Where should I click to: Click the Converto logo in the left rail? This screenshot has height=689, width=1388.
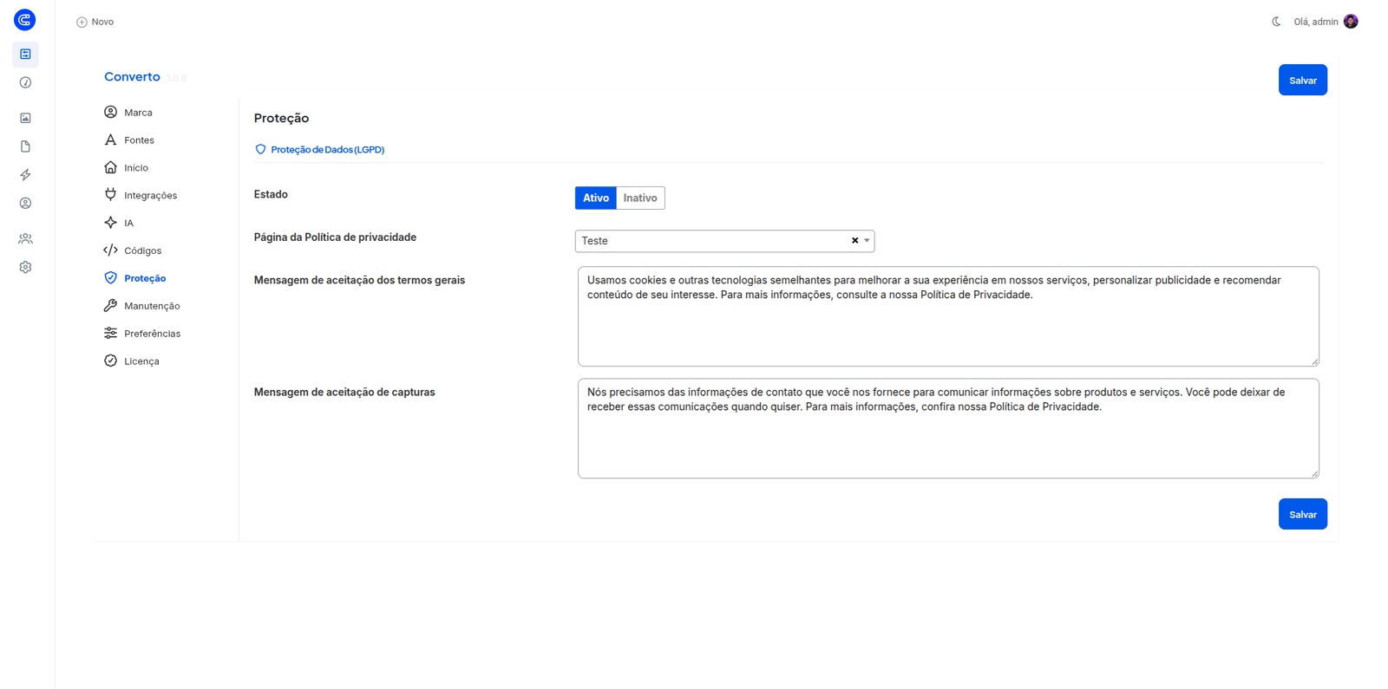tap(25, 19)
